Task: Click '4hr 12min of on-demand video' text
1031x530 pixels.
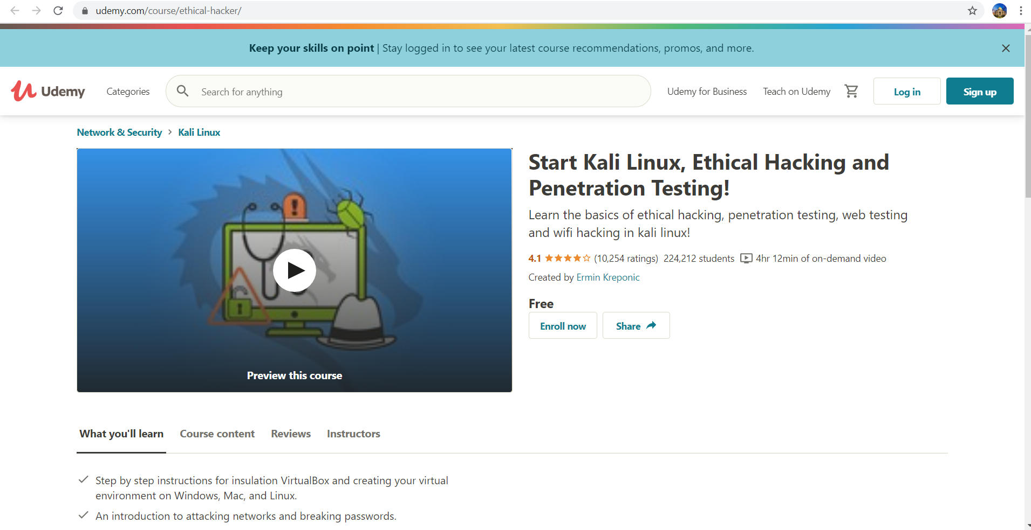Action: 821,259
